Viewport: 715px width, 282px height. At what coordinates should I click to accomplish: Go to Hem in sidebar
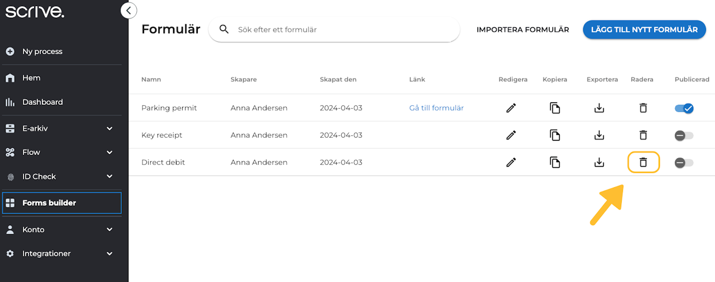point(31,78)
